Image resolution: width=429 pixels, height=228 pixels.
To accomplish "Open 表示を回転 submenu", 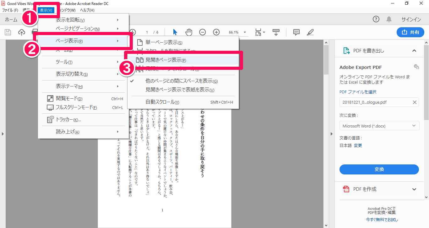I will [83, 20].
